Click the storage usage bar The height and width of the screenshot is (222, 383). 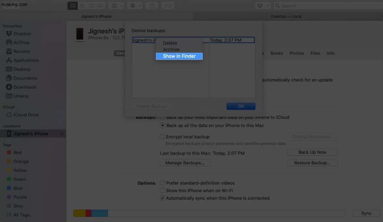[x=209, y=213]
